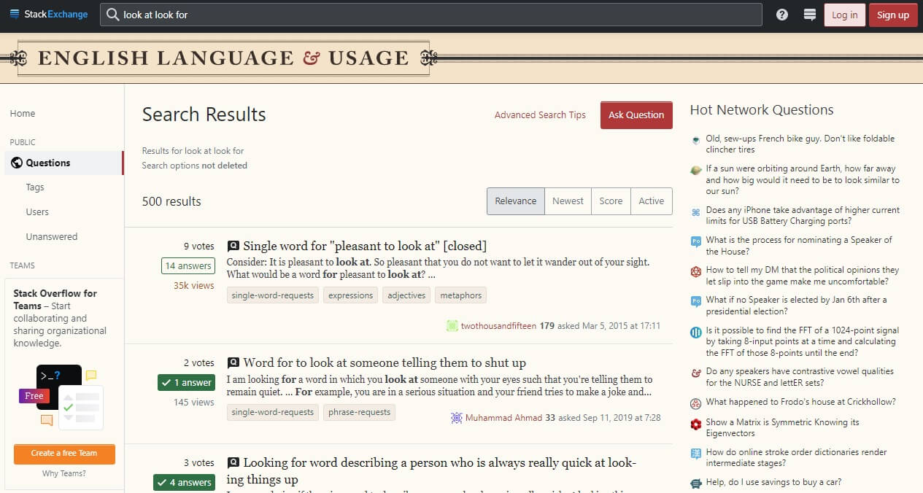Image resolution: width=923 pixels, height=493 pixels.
Task: Click the site icon beside French bike guy question
Action: tap(696, 139)
